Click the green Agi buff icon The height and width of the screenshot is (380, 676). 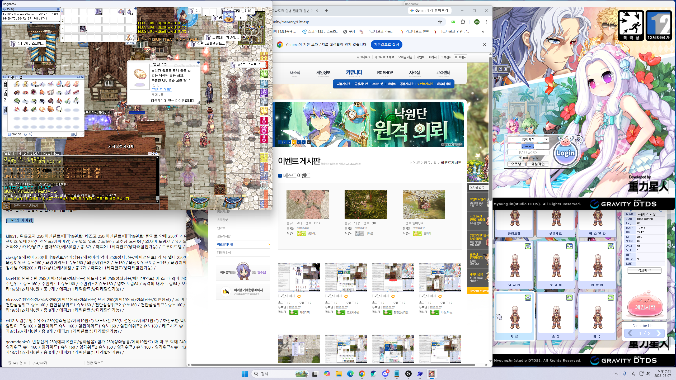(x=264, y=74)
